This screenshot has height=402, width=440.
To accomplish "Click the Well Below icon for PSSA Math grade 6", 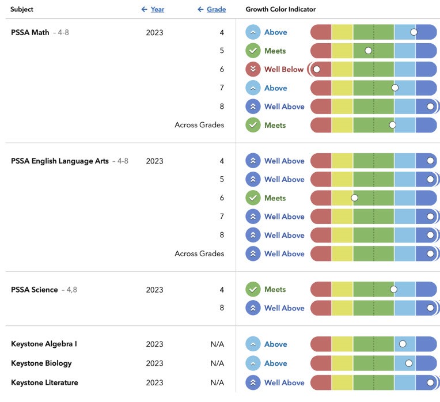I will pos(253,69).
